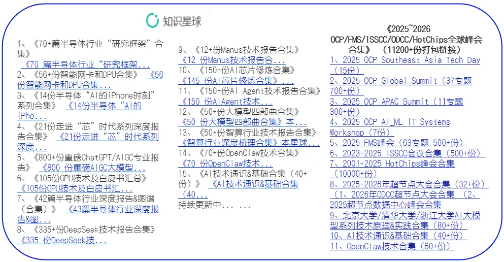Open the 《56份智能网卡和DPU合集 link
The height and width of the screenshot is (262, 504).
pyautogui.click(x=90, y=80)
